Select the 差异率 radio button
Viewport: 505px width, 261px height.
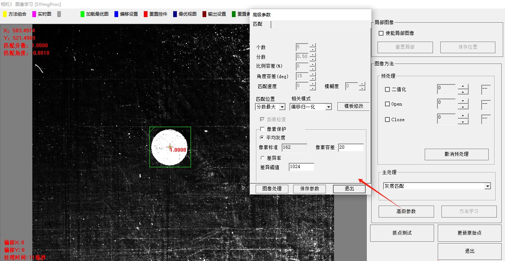(x=262, y=158)
